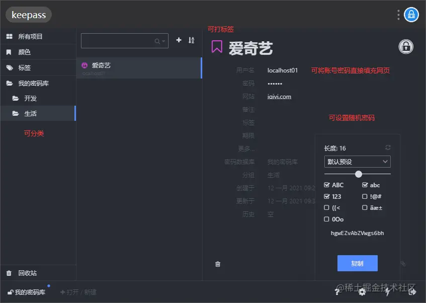Open the three-dot menu at top right
The image size is (426, 303).
coord(398,15)
